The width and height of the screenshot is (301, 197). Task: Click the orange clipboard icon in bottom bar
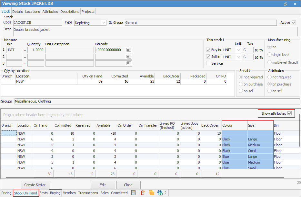(x=142, y=193)
